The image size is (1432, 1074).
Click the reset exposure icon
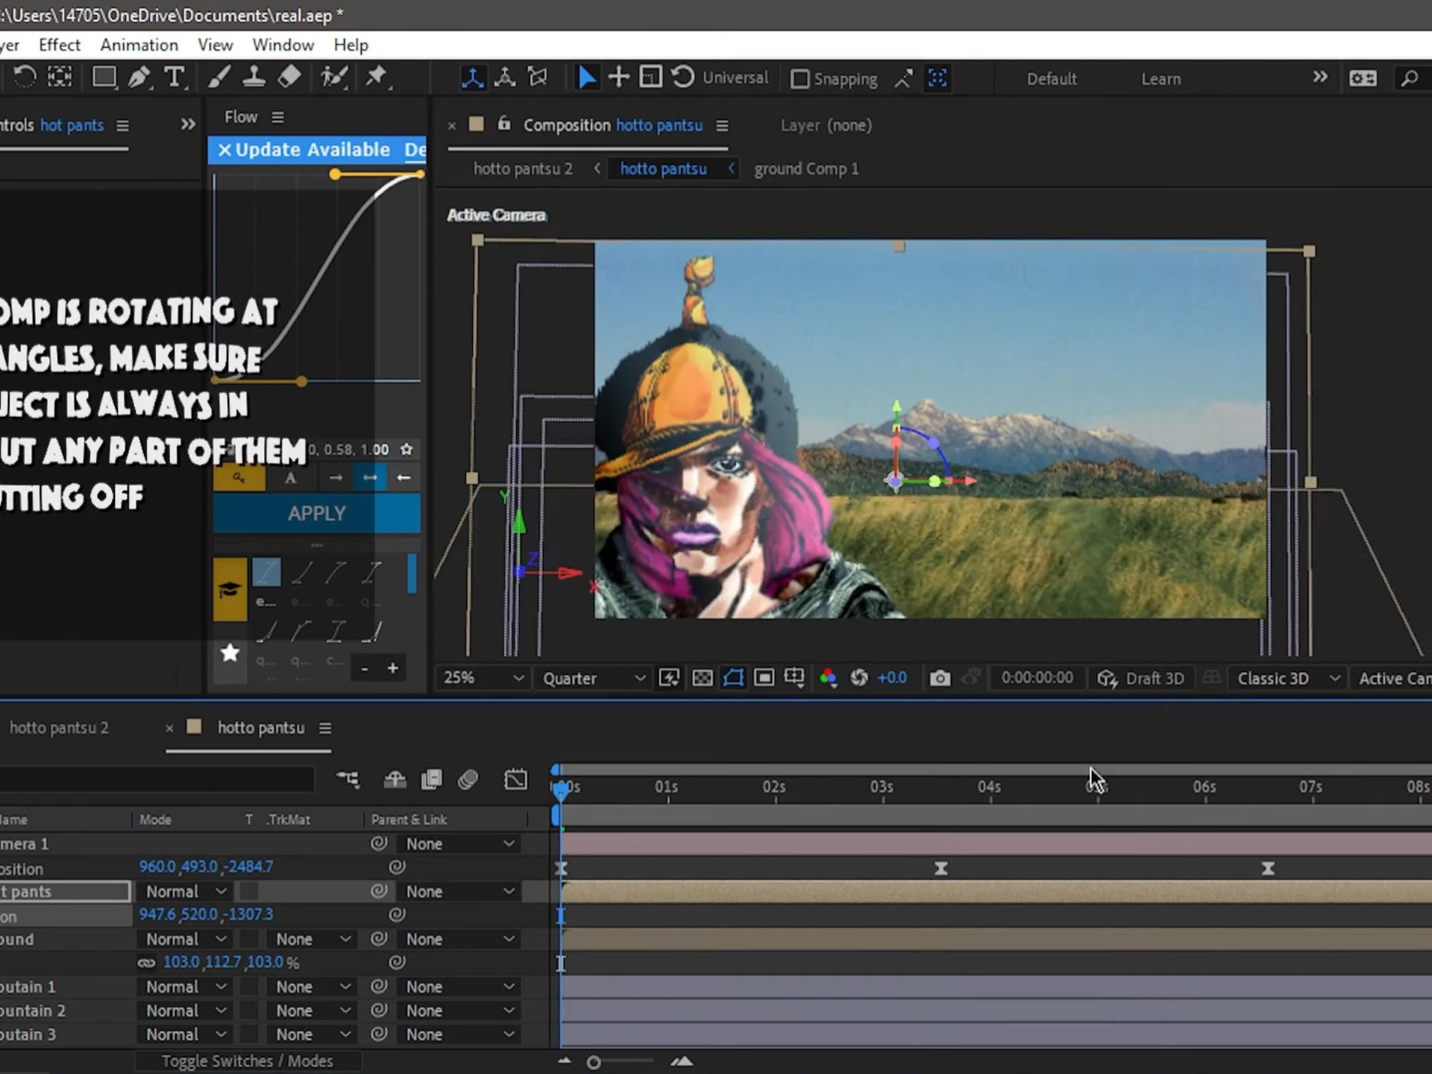pyautogui.click(x=859, y=678)
